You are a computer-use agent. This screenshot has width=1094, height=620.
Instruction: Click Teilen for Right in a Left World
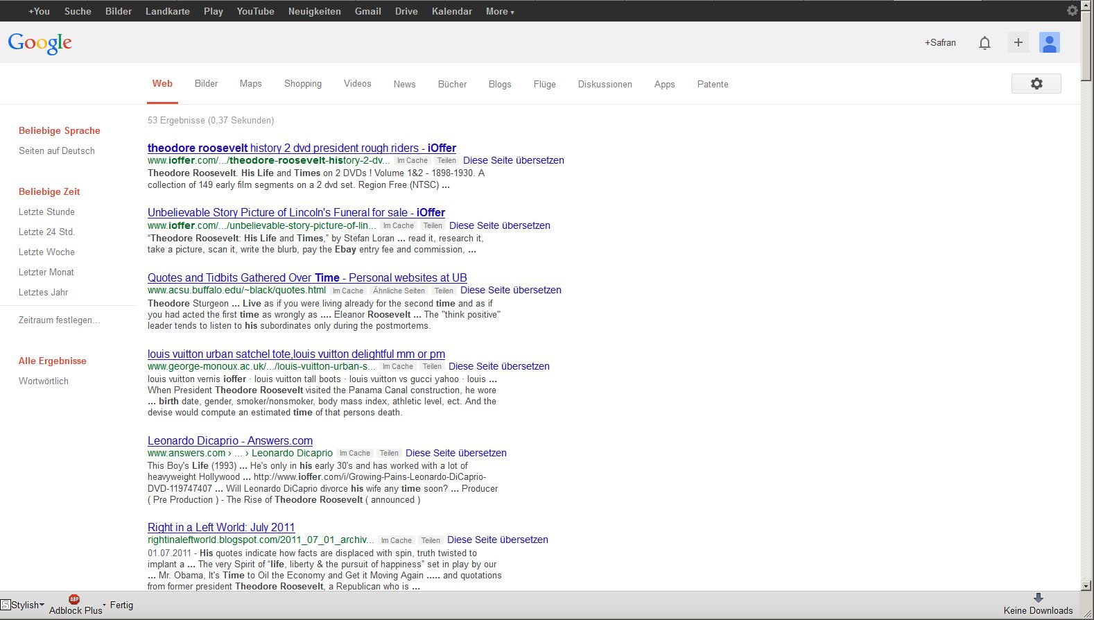pyautogui.click(x=431, y=540)
